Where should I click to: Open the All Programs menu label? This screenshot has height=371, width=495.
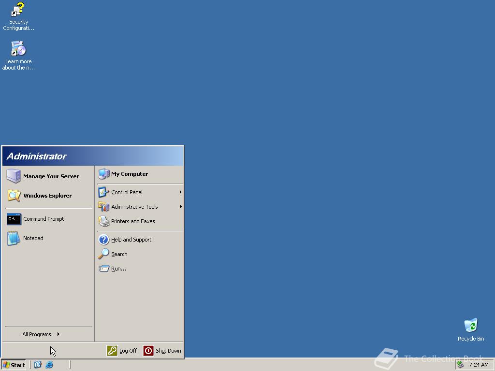tap(37, 334)
